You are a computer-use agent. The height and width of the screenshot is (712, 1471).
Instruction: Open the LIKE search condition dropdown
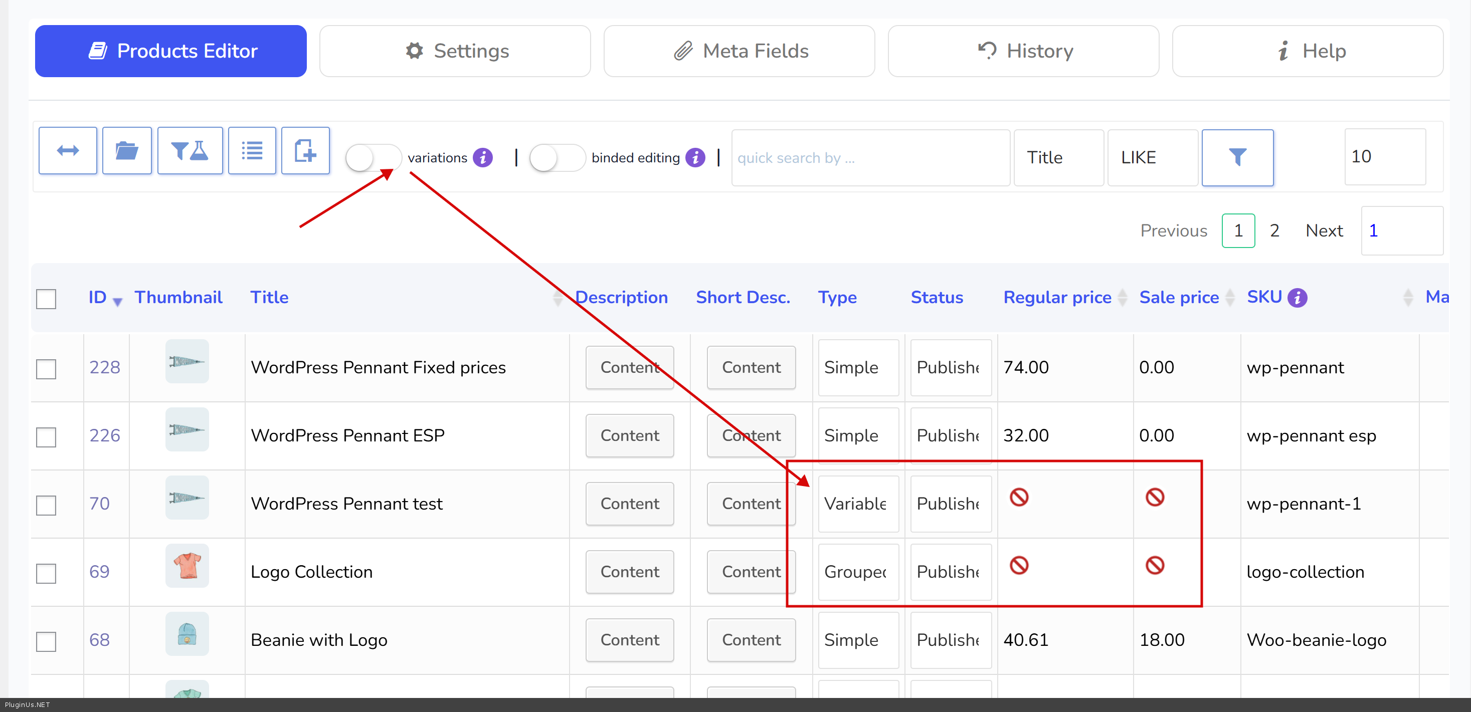[1152, 157]
